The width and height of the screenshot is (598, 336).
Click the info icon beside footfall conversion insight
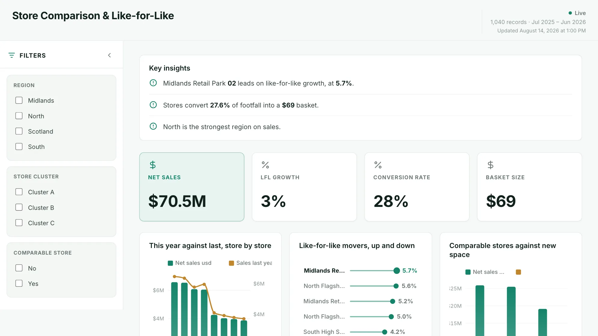point(153,105)
